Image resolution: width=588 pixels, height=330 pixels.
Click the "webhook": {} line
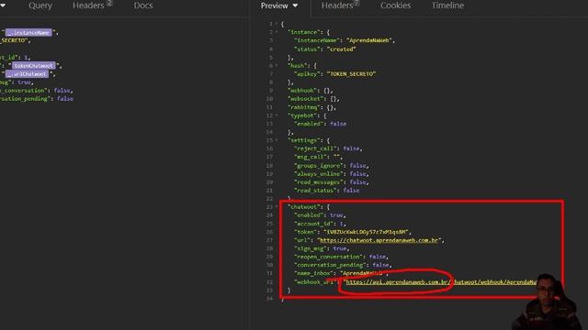[x=311, y=91]
